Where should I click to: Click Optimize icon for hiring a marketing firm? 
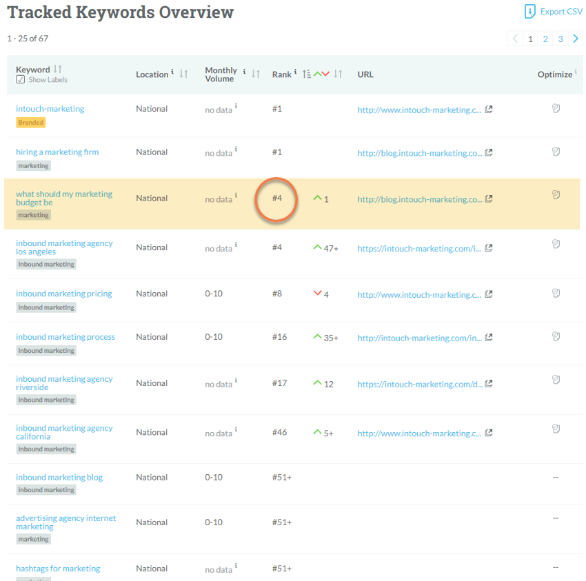(556, 152)
